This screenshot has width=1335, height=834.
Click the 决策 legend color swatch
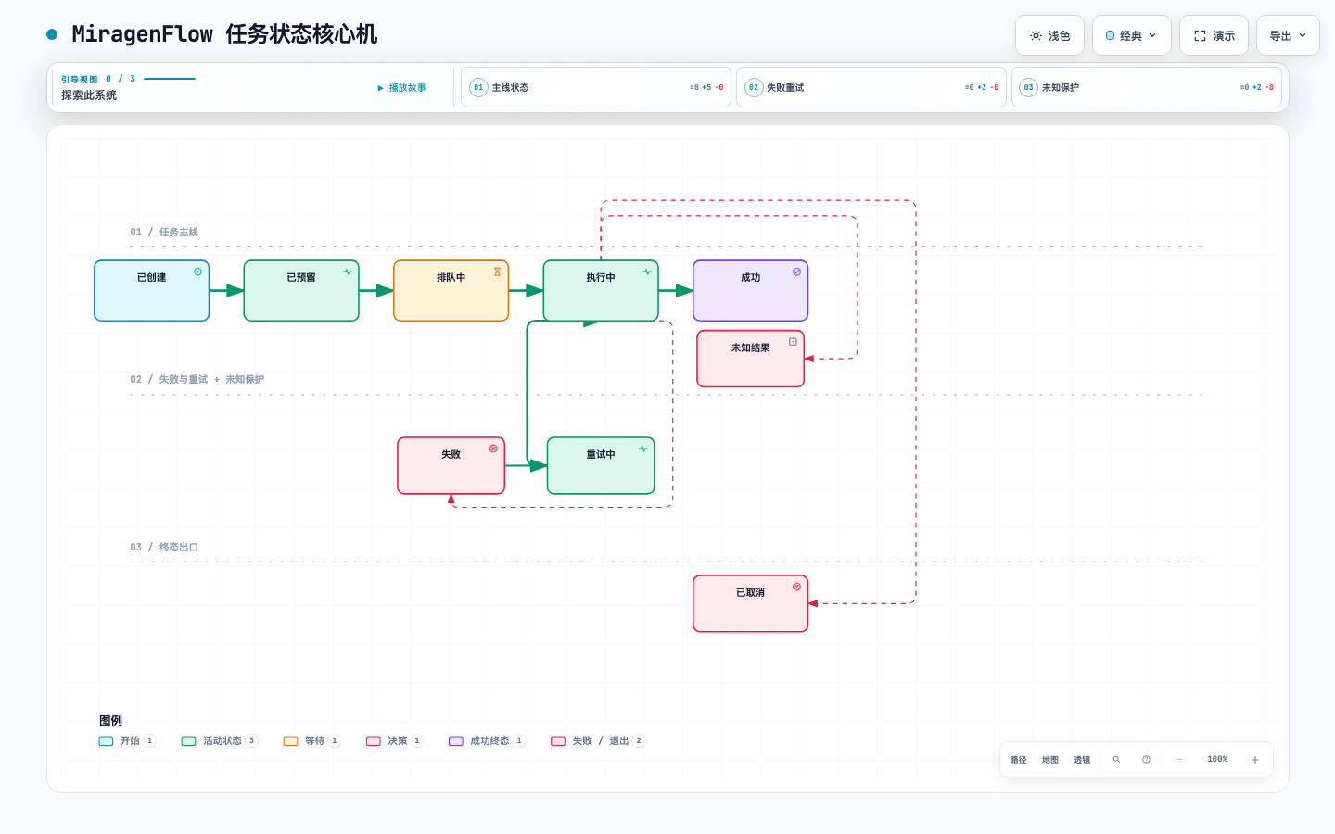374,741
